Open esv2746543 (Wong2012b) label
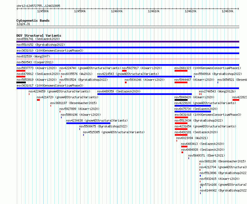The image size is (247, 204). coord(217,91)
